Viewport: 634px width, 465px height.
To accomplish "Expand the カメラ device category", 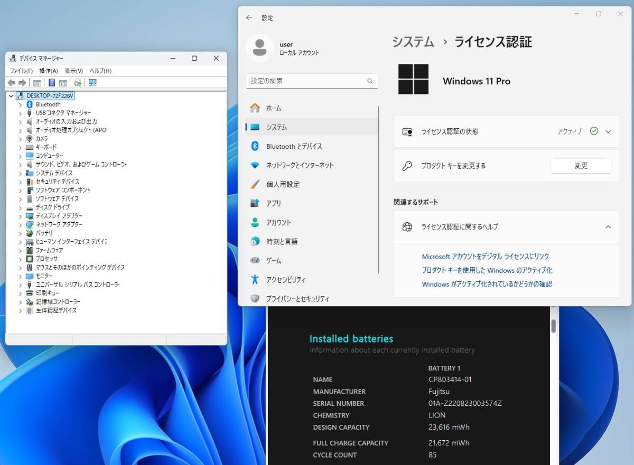I will (x=21, y=139).
